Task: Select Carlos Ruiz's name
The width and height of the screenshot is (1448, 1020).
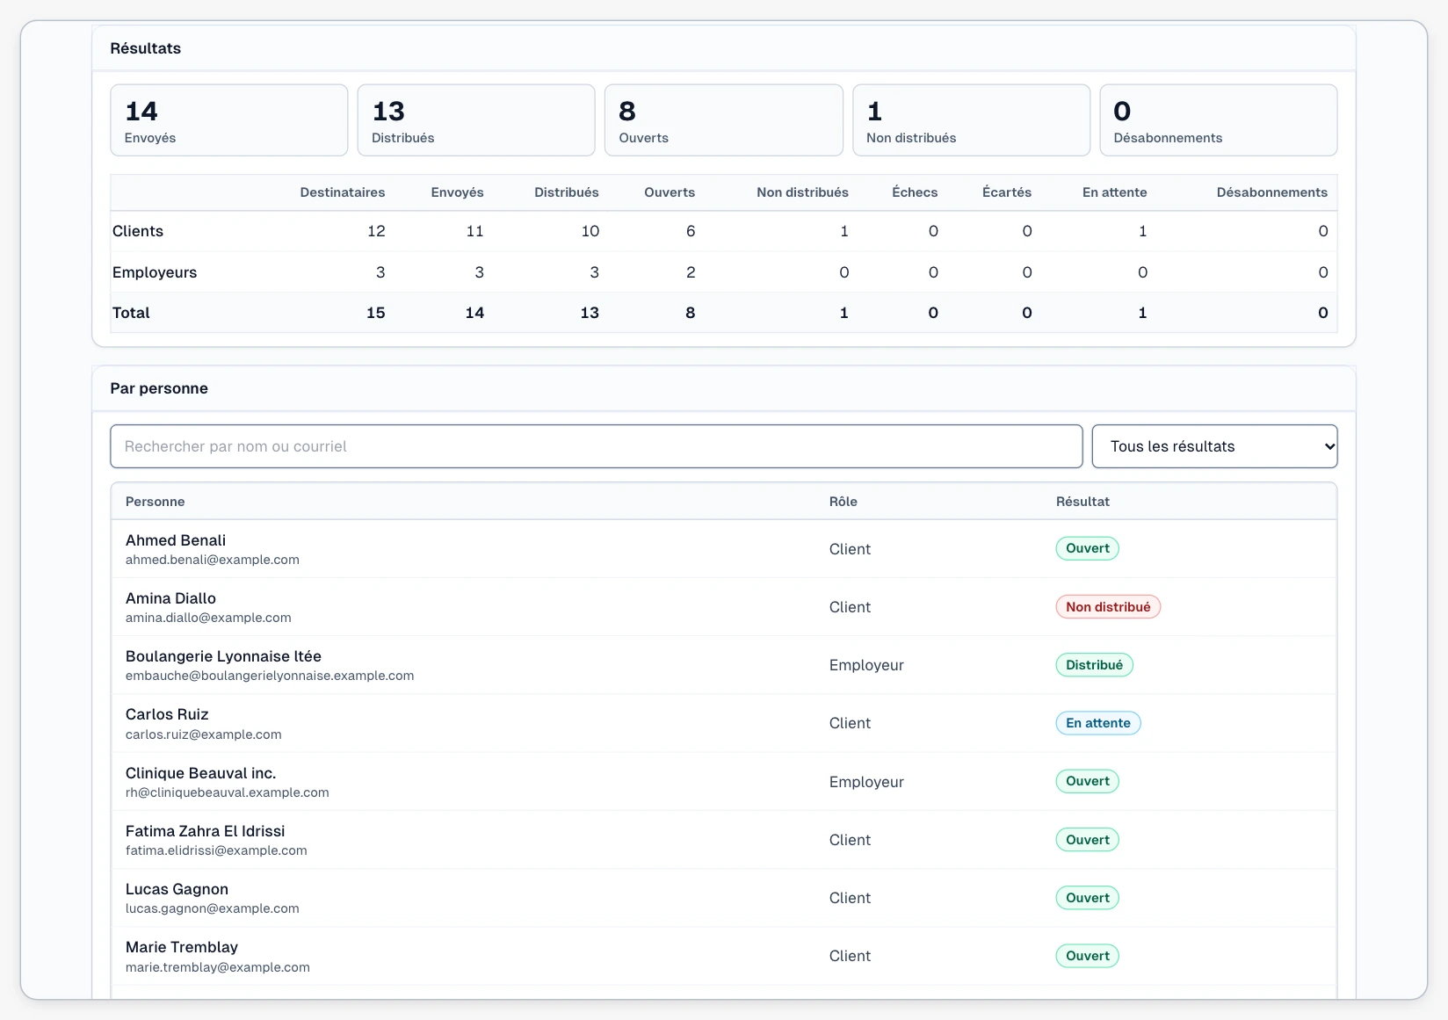Action: (x=167, y=714)
